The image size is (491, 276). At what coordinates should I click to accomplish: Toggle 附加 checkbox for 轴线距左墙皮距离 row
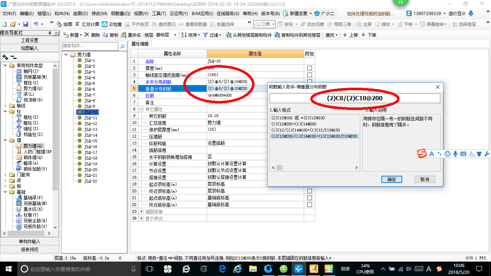(x=309, y=75)
